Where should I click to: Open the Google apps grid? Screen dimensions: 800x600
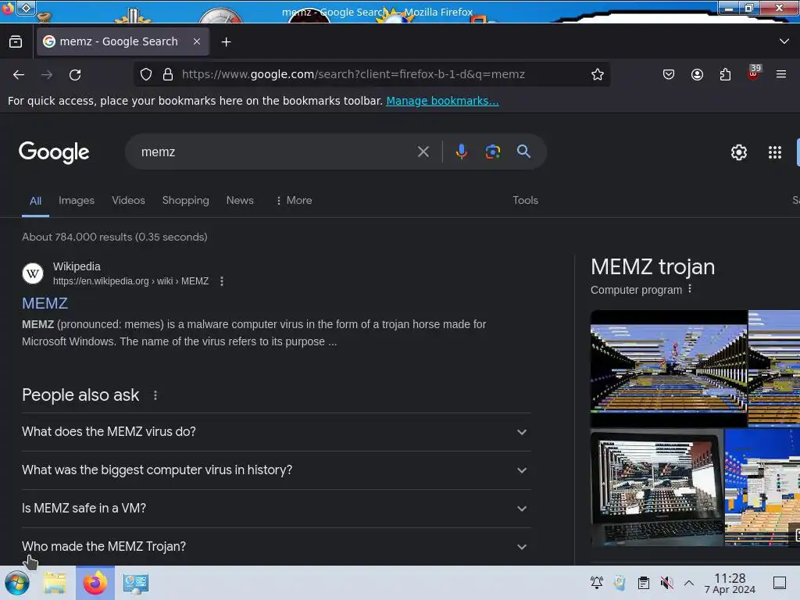click(x=774, y=152)
